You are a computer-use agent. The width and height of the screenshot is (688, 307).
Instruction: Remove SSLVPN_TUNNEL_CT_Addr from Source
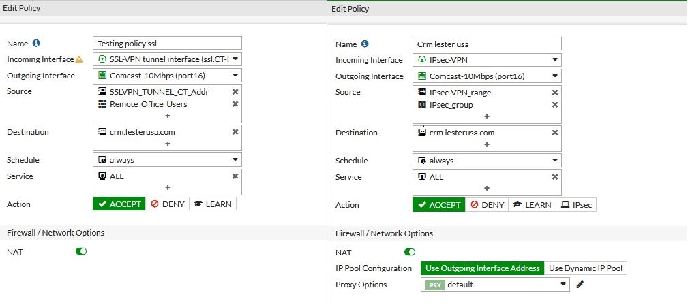pos(235,92)
